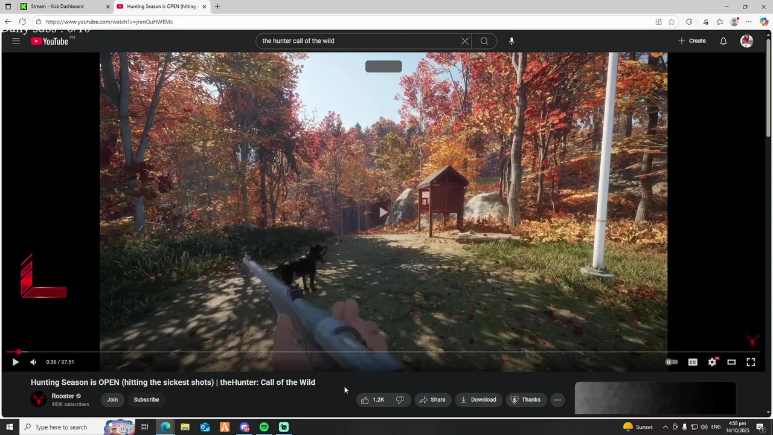The height and width of the screenshot is (435, 773).
Task: Go back in browser history
Action: pyautogui.click(x=8, y=22)
